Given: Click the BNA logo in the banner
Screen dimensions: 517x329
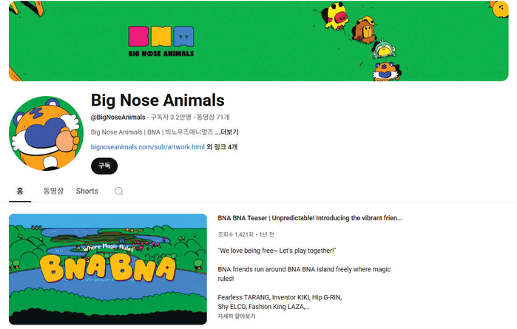Looking at the screenshot, I should click(161, 41).
